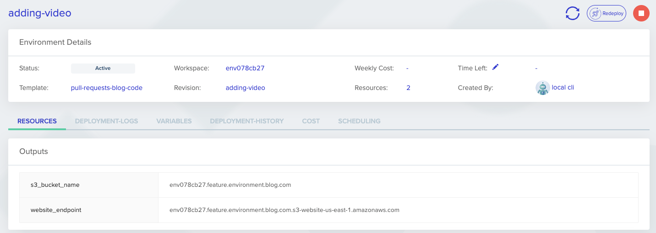Switch to the COST tab
The width and height of the screenshot is (656, 233).
point(311,121)
